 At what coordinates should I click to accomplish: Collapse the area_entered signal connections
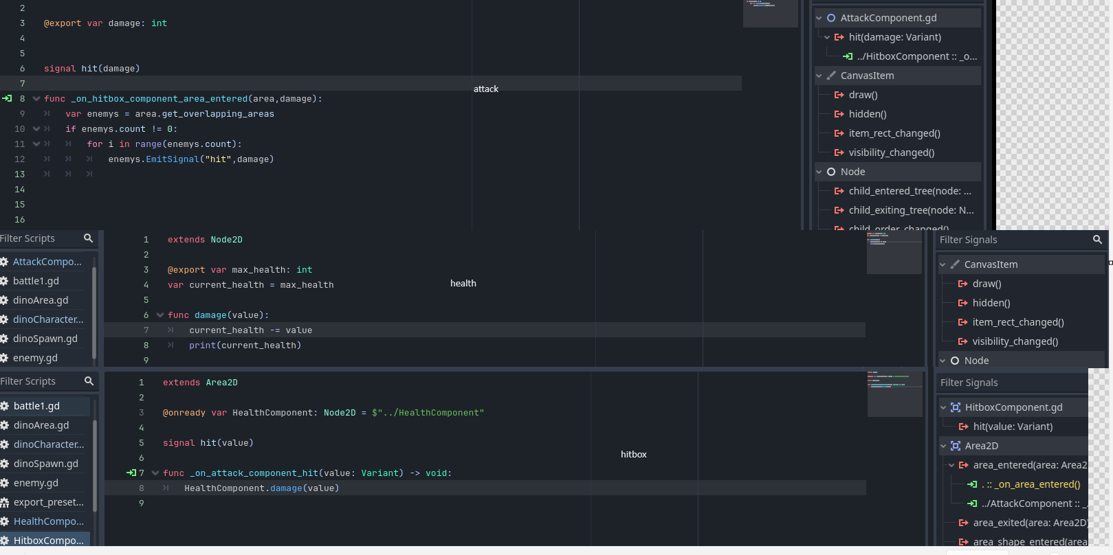tap(951, 465)
